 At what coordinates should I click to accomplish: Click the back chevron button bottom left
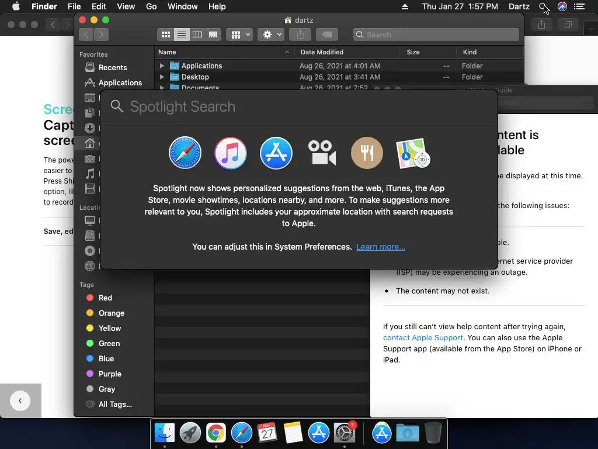point(20,400)
